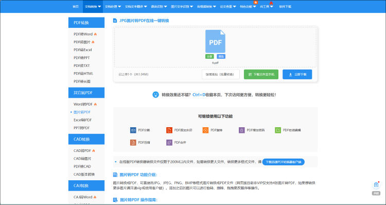Click the PDF转换 sidebar header
Image resolution: width=386 pixels, height=205 pixels.
point(86,23)
